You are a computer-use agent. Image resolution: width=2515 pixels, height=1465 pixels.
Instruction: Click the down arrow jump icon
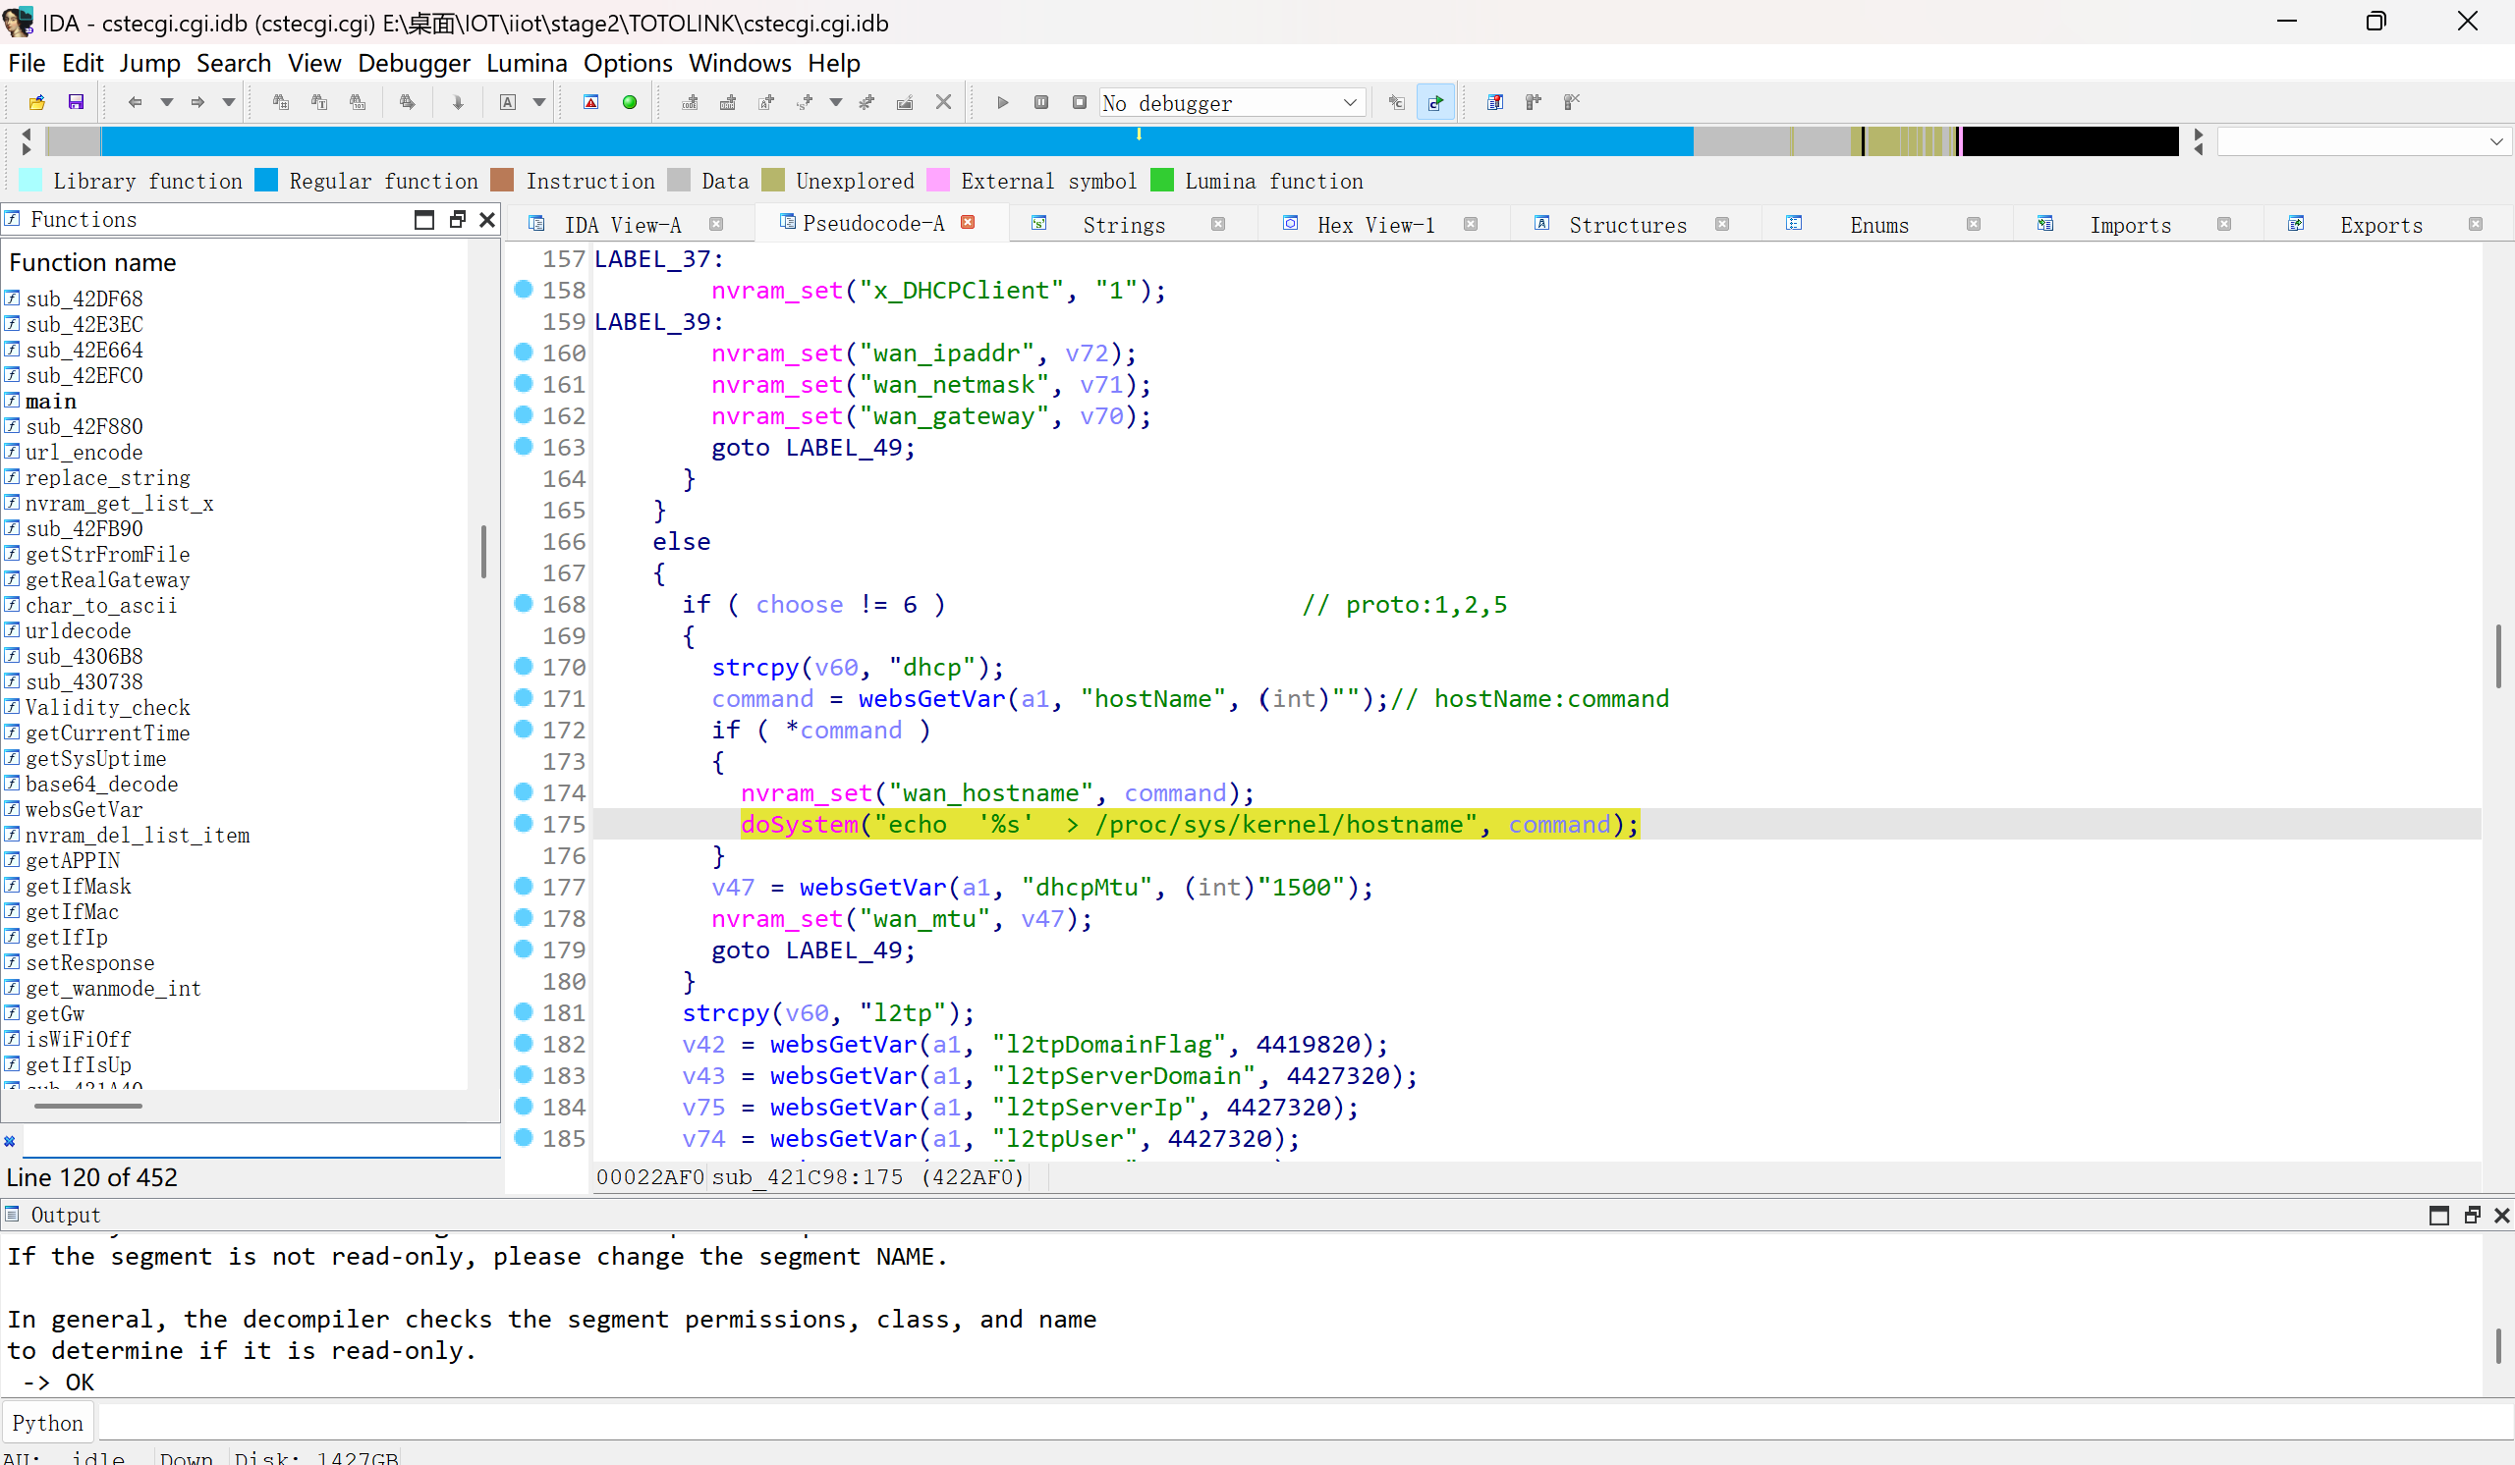pos(458,102)
